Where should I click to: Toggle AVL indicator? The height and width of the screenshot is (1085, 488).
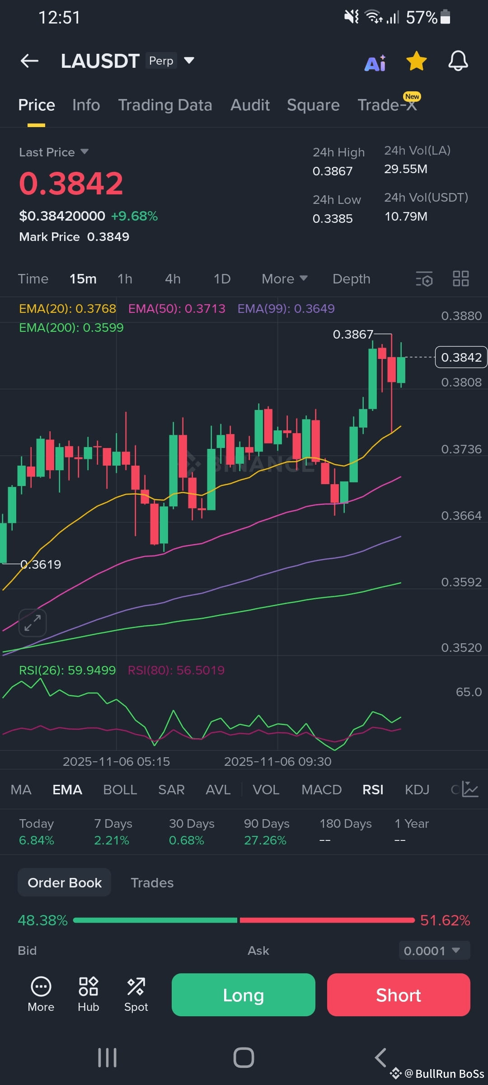[218, 790]
